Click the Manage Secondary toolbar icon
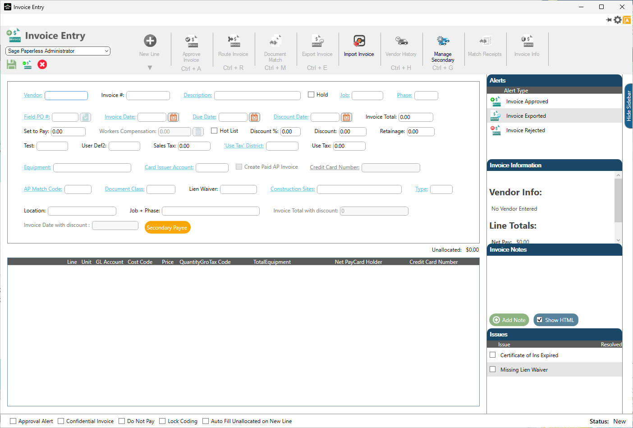The width and height of the screenshot is (633, 428). pos(443,41)
